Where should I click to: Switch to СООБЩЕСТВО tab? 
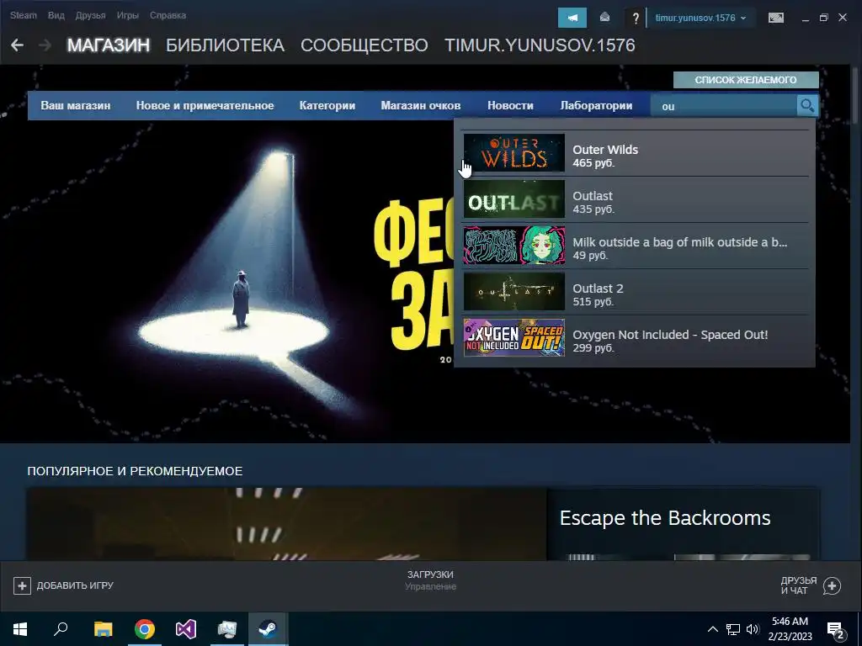tap(364, 45)
